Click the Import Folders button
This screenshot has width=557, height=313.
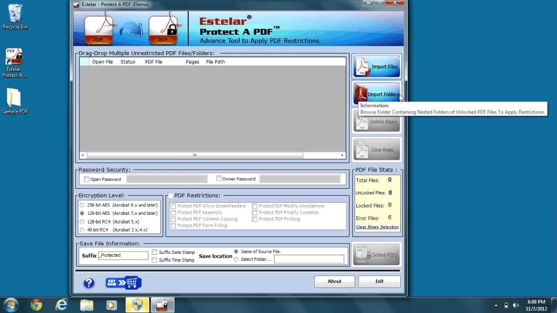pos(377,93)
